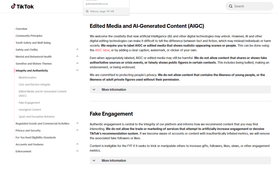Click the Edited Media and AI-Generated Content heading
The width and height of the screenshot is (278, 169).
147,26
